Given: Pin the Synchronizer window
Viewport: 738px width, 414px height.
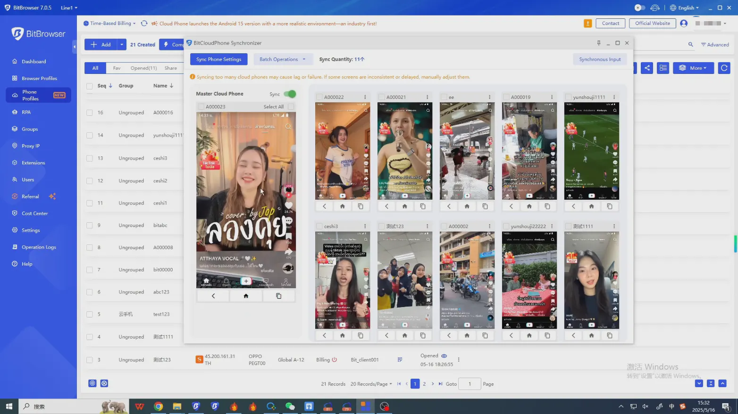Looking at the screenshot, I should click(599, 43).
